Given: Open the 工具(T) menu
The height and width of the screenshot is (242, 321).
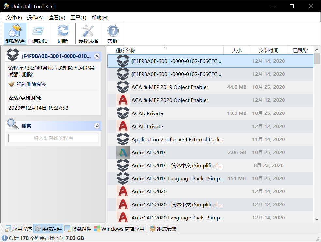Looking at the screenshot, I should [78, 18].
